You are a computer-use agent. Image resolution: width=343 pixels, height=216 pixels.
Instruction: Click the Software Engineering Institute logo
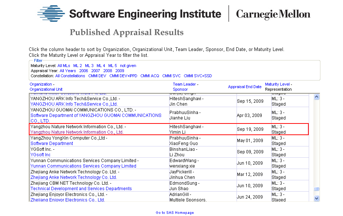(x=129, y=14)
